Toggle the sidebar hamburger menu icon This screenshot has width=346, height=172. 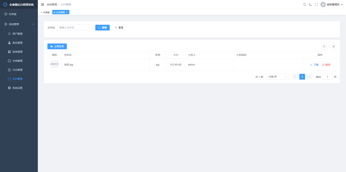tap(43, 4)
